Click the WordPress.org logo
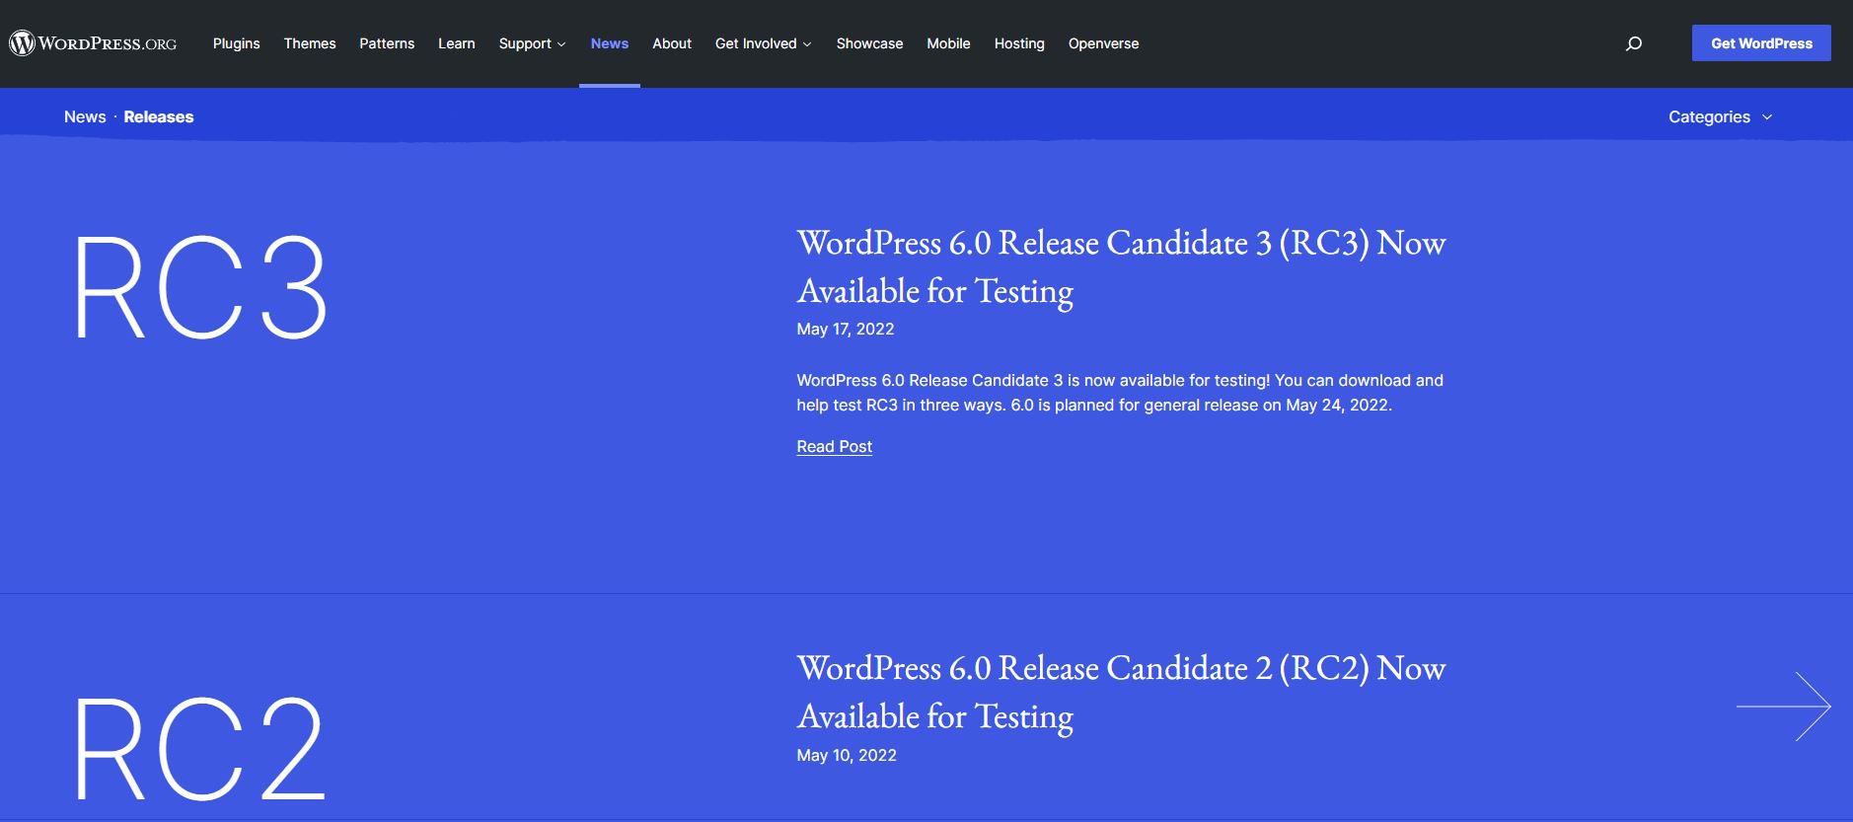The height and width of the screenshot is (822, 1853). [93, 43]
